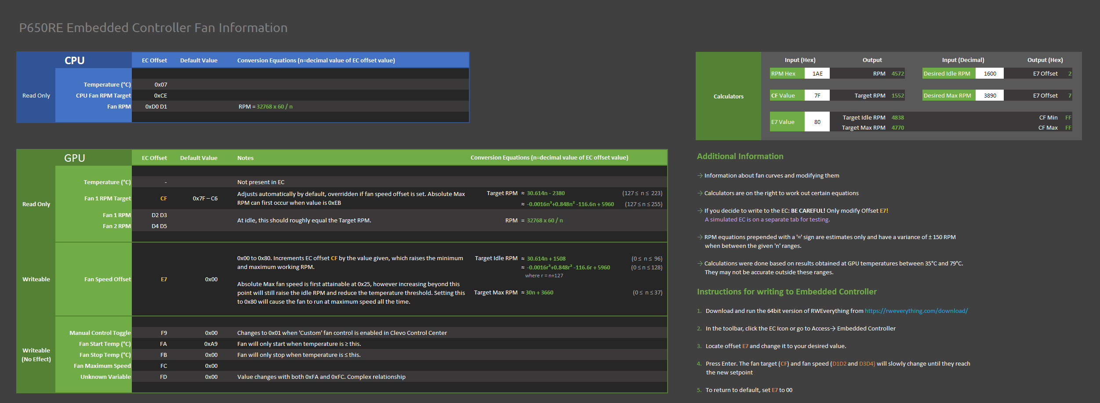Select the 'Fan Maximum Speed' row label
Image resolution: width=1100 pixels, height=403 pixels.
pos(102,366)
